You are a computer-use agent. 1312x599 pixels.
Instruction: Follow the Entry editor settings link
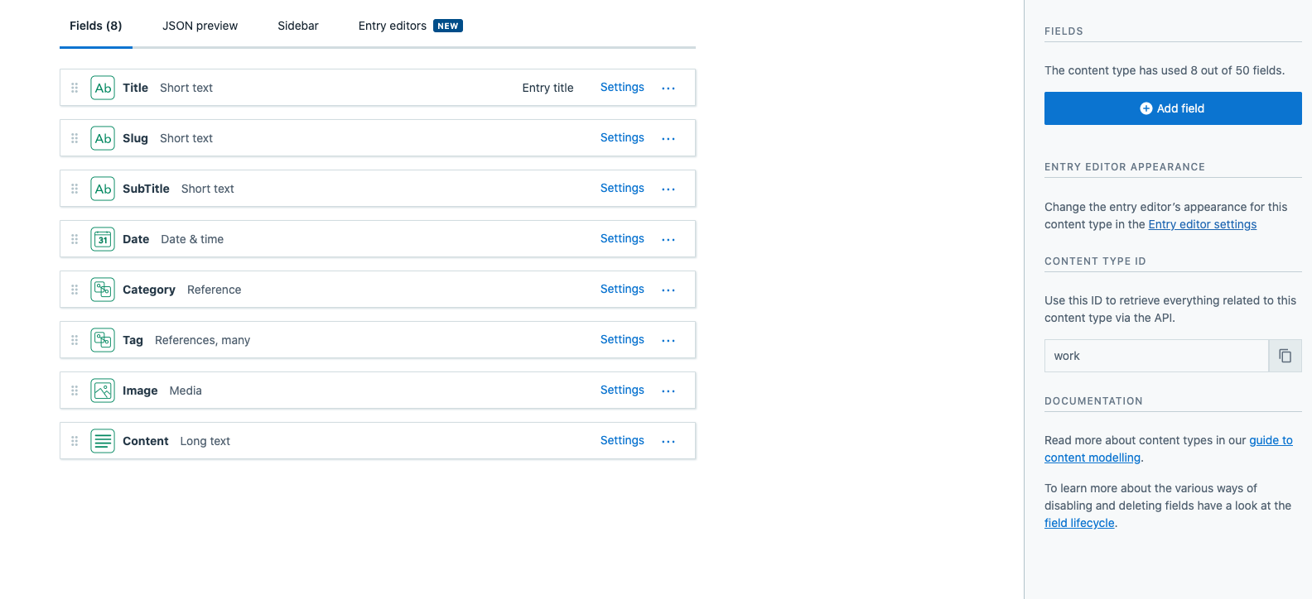point(1202,224)
